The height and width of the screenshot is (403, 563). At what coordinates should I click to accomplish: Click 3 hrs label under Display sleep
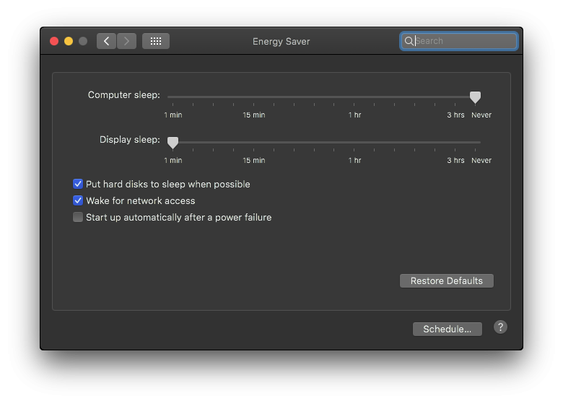[x=455, y=160]
